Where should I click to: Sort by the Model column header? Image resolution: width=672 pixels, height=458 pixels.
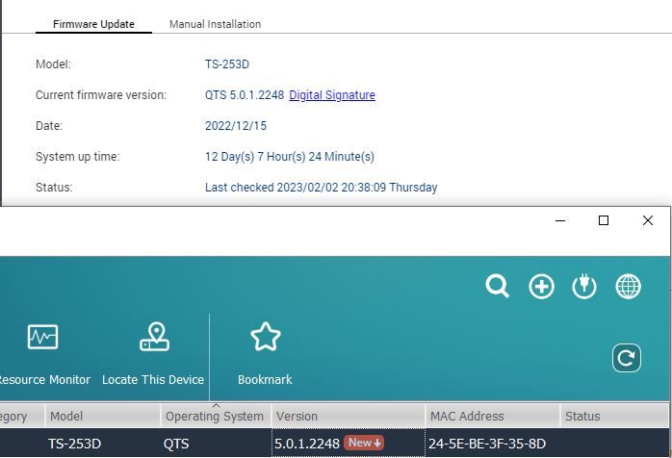[103, 416]
